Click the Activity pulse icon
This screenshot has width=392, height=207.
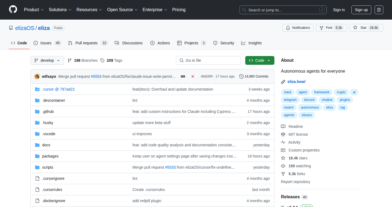pos(283,142)
